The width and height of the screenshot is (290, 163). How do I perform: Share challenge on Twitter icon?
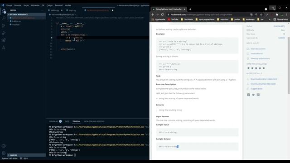(253, 95)
